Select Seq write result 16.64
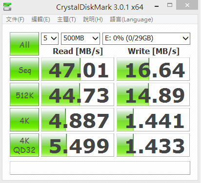Image resolution: width=201 pixels, height=183 pixels. pos(153,69)
